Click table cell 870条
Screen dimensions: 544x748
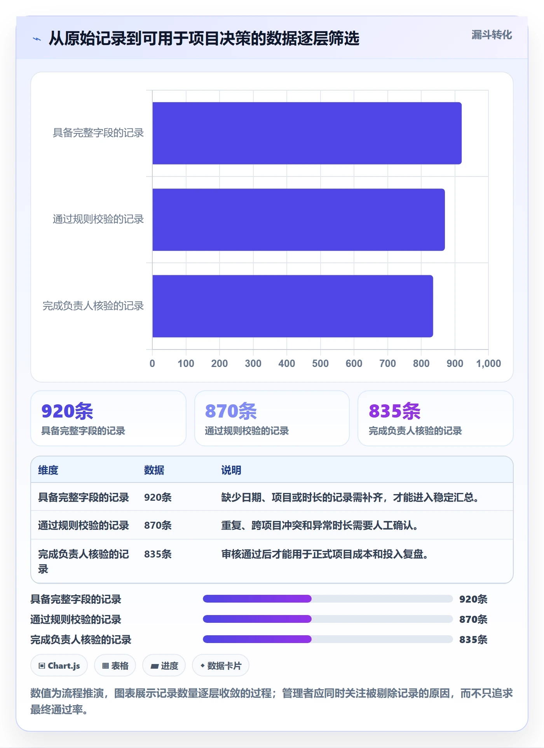coord(158,525)
